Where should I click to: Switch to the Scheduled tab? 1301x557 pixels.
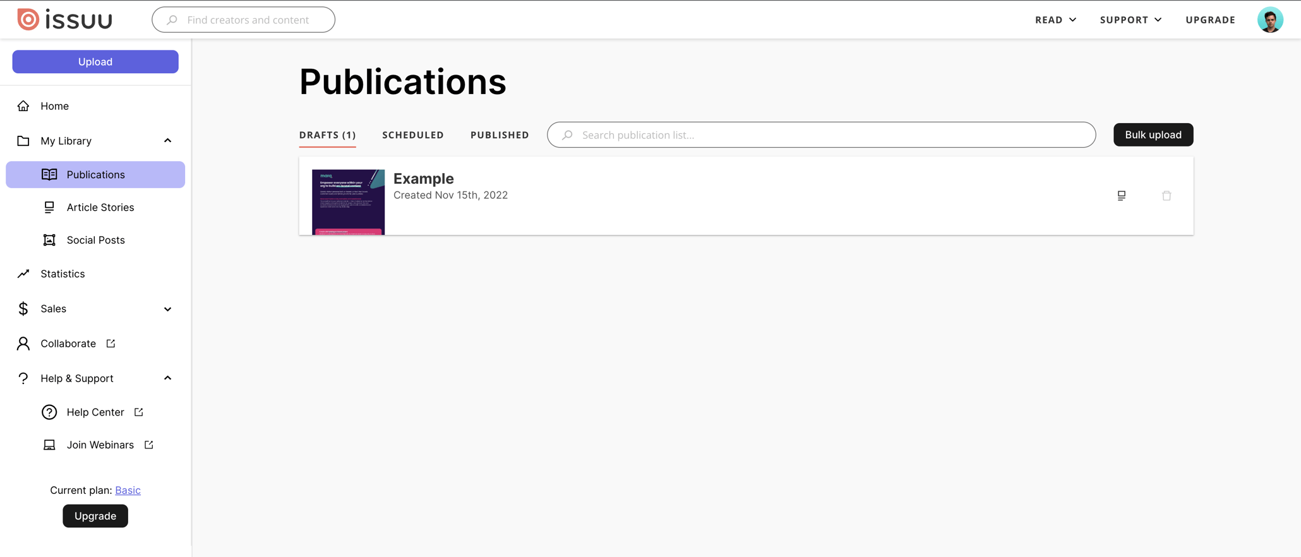(412, 135)
